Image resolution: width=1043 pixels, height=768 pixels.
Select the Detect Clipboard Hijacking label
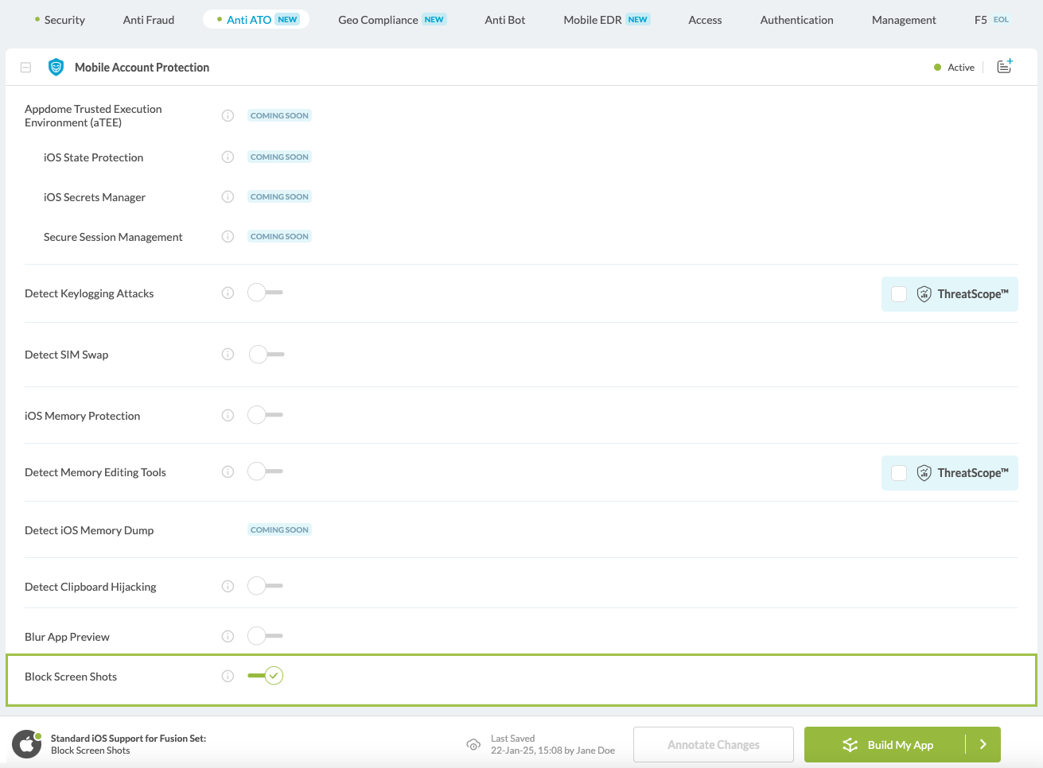click(91, 588)
